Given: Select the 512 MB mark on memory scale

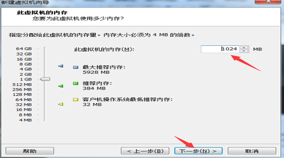Looking at the screenshot, I should point(22,85).
